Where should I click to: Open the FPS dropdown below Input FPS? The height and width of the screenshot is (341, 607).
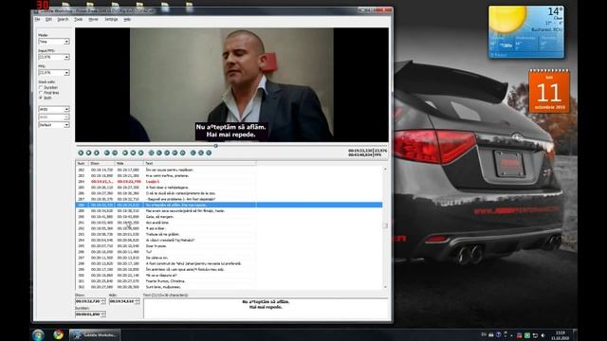pyautogui.click(x=54, y=73)
